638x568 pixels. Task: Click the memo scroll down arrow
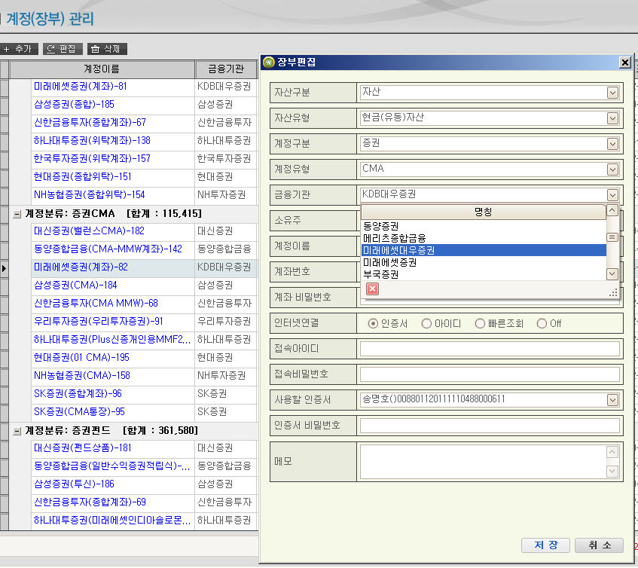(x=612, y=472)
